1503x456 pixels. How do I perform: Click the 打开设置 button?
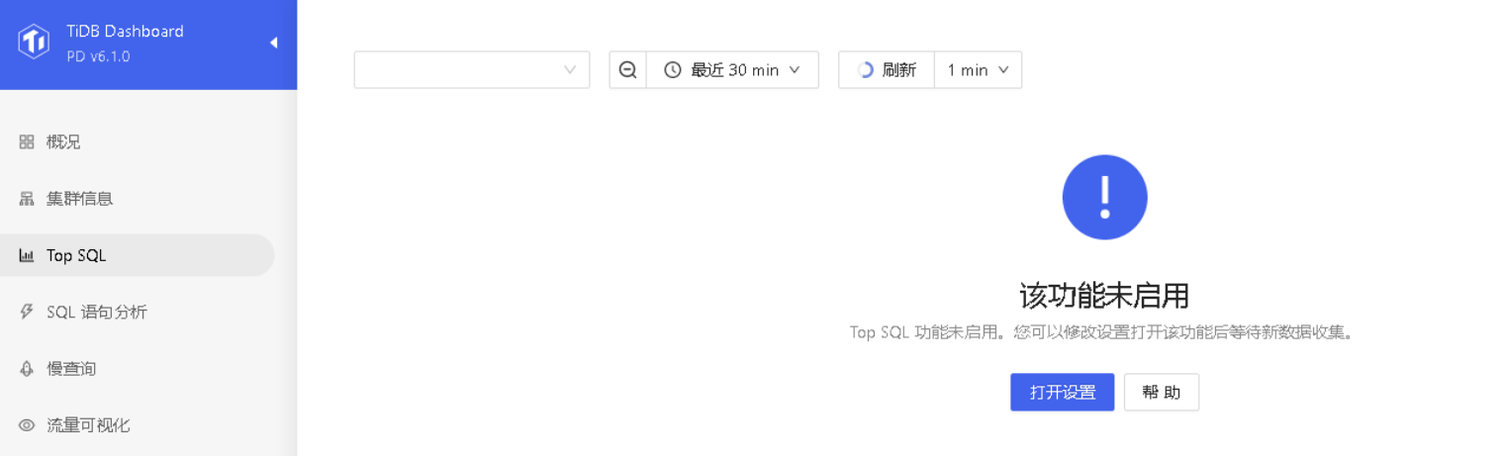point(1062,393)
